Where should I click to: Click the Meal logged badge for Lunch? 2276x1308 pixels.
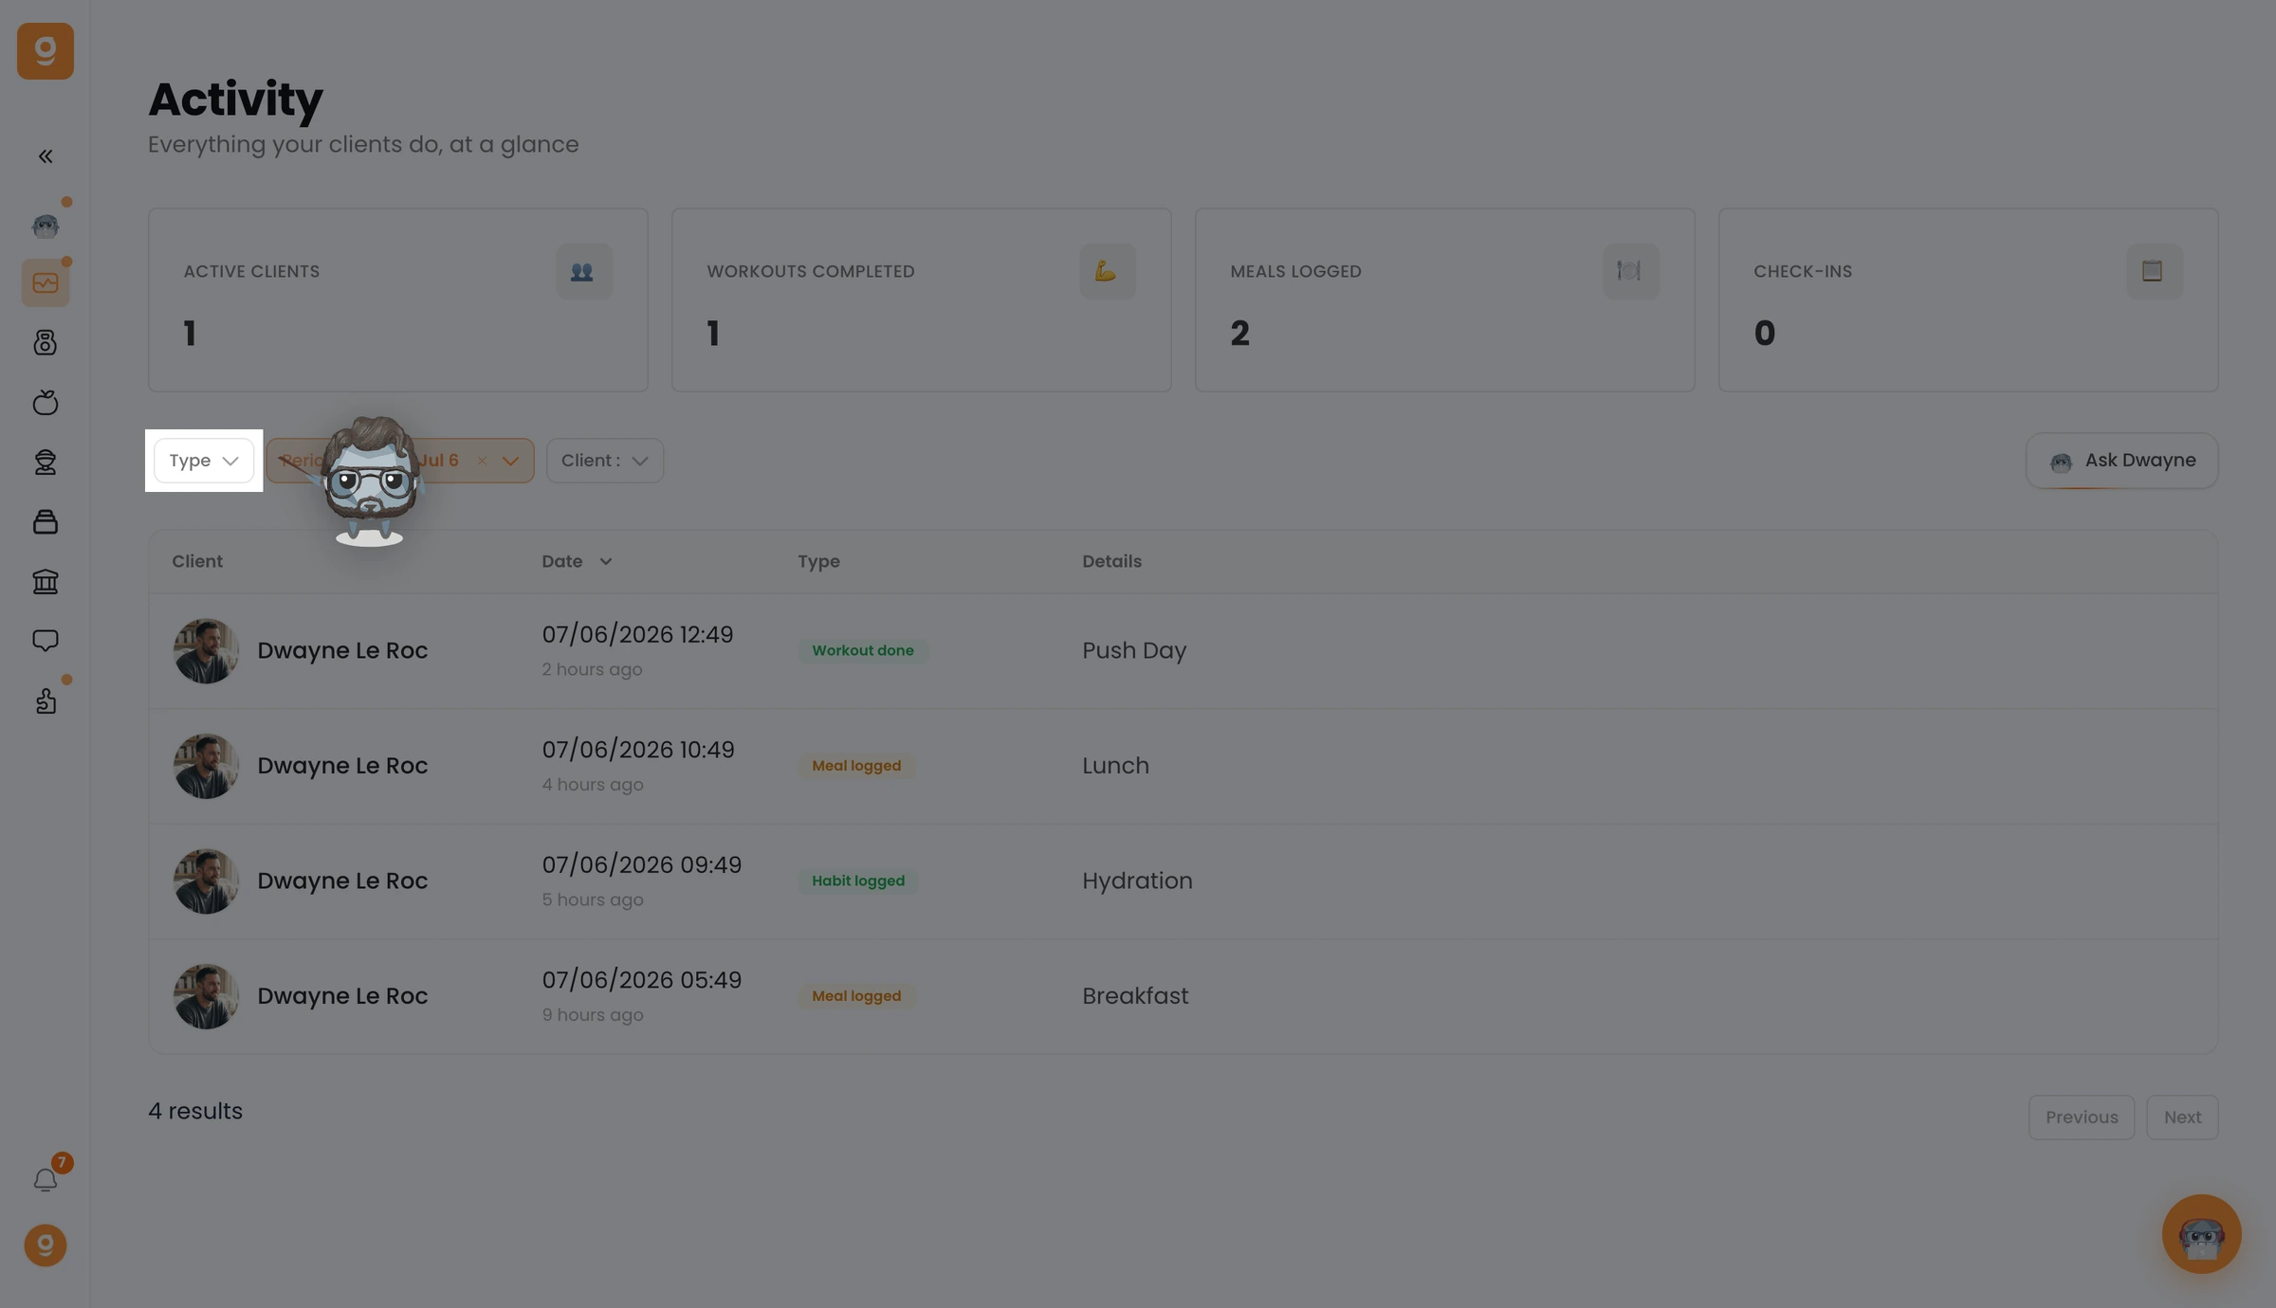(856, 766)
